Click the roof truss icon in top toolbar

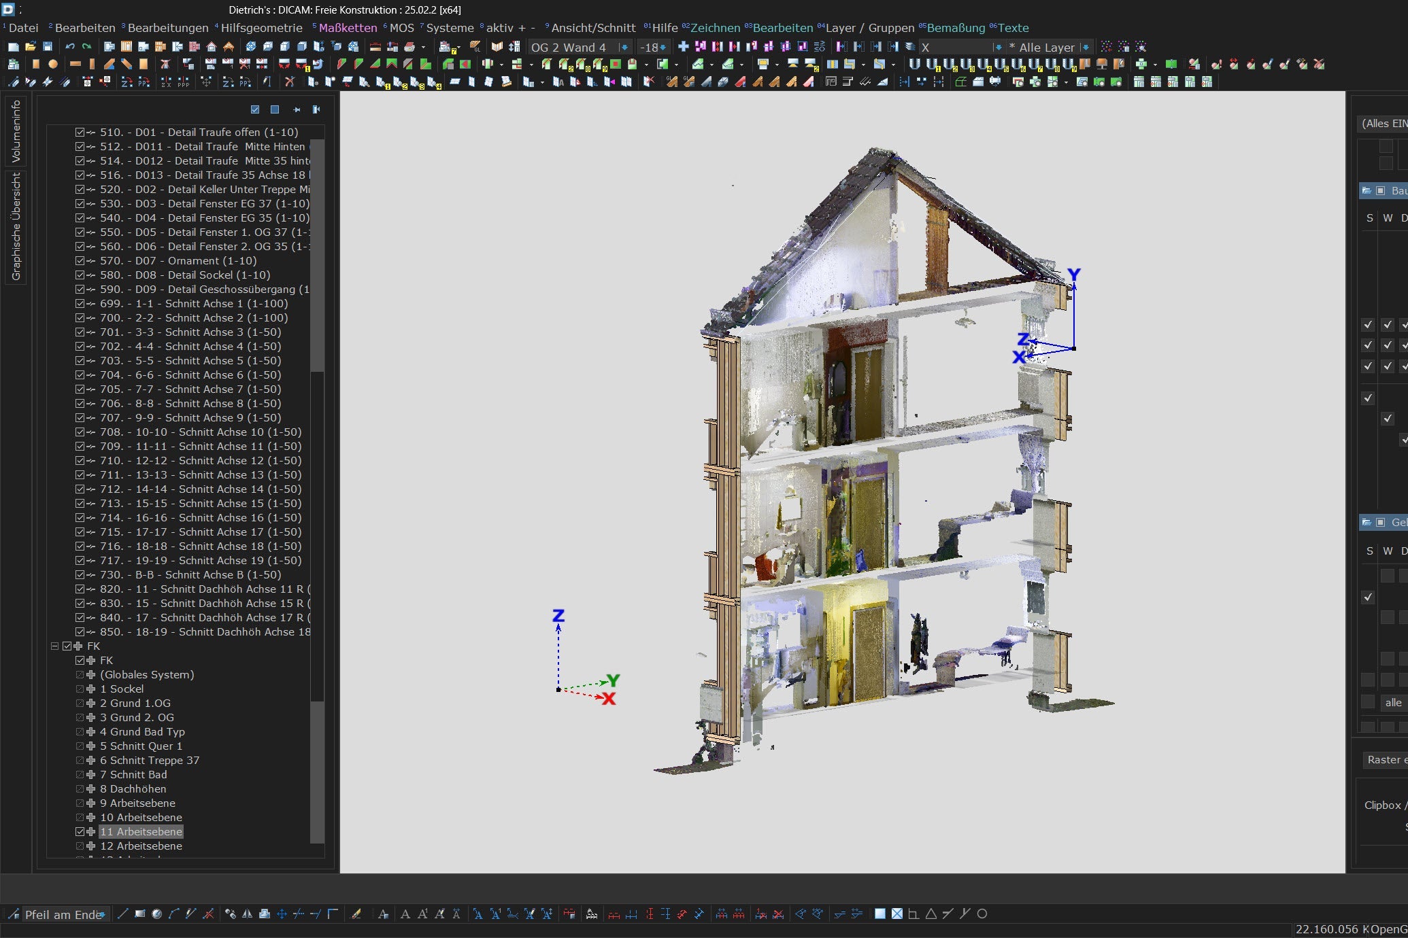(x=229, y=47)
